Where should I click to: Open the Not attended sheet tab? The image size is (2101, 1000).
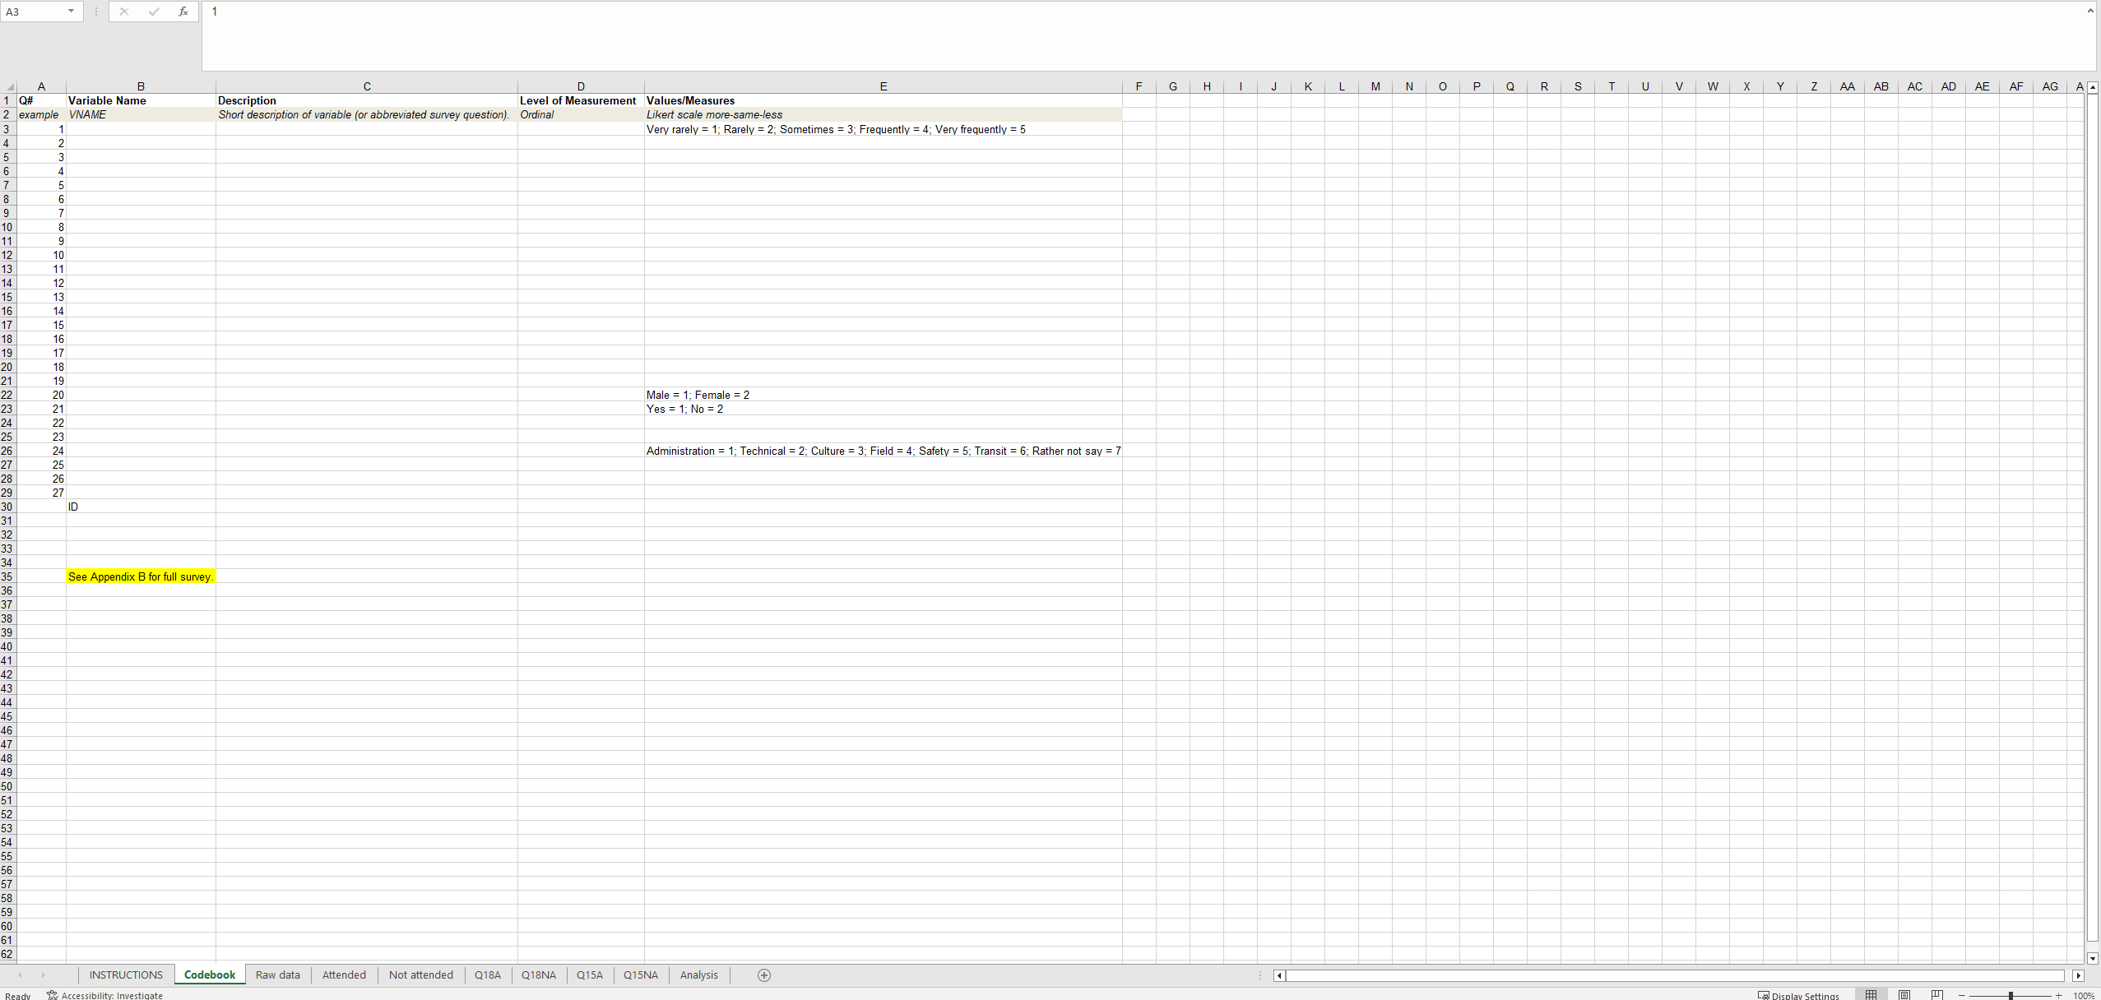point(420,975)
